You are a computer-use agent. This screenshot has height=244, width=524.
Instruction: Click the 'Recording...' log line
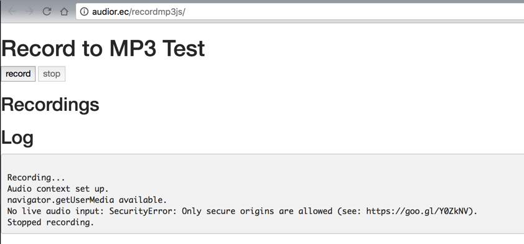pos(36,177)
